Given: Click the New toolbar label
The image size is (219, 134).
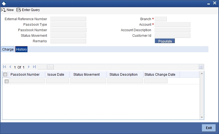Looking at the screenshot, I should [10, 10].
